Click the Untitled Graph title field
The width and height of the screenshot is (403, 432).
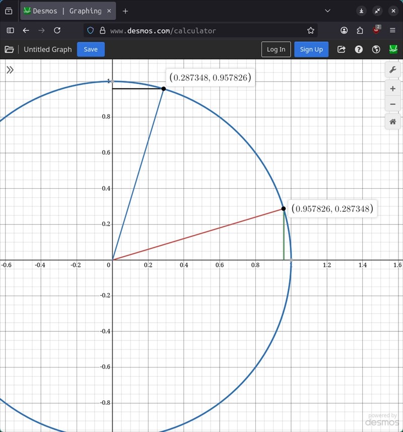click(48, 49)
